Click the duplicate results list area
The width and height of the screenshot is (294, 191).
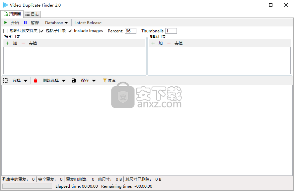click(147, 130)
